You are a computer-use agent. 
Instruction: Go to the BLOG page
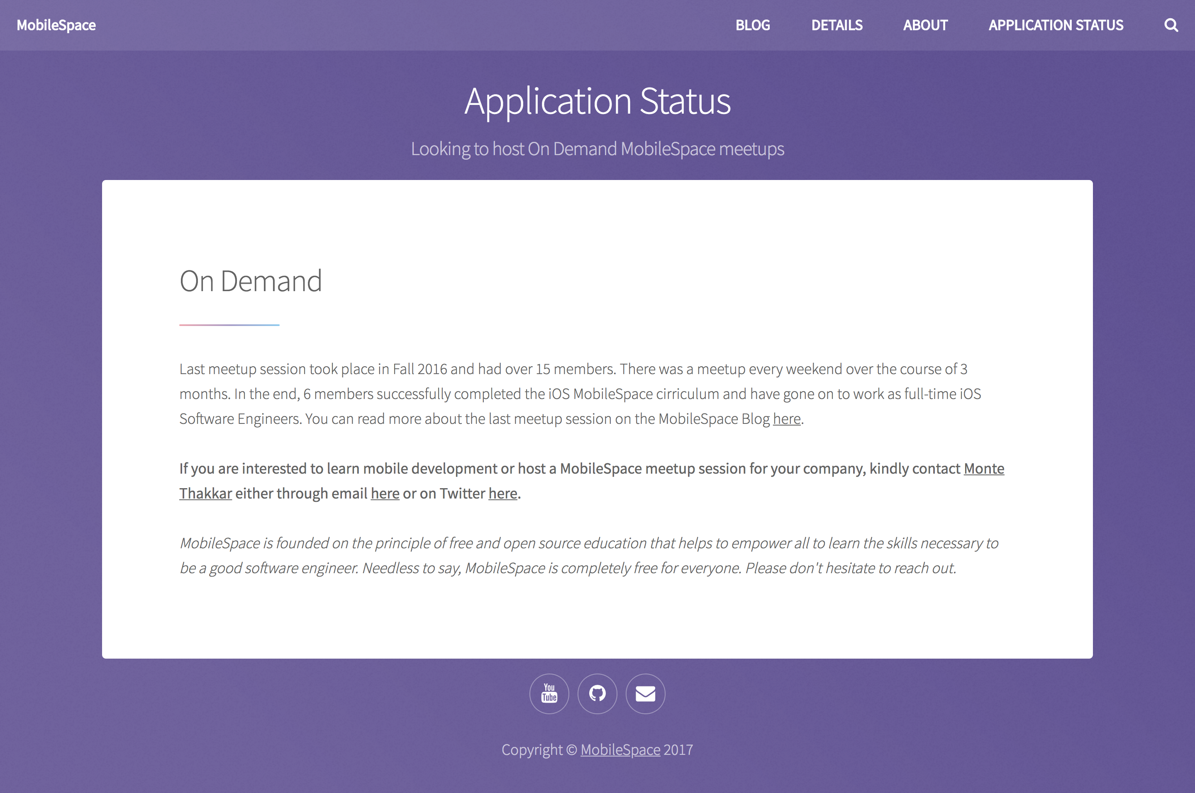752,25
